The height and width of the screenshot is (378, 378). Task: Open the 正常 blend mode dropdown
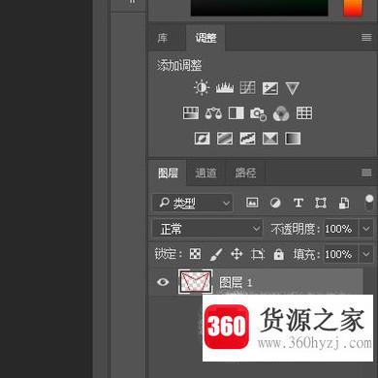pos(207,229)
